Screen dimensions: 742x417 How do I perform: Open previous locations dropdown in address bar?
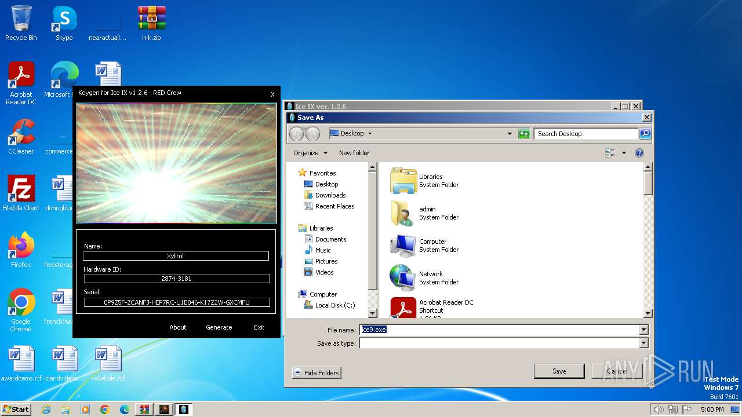510,134
